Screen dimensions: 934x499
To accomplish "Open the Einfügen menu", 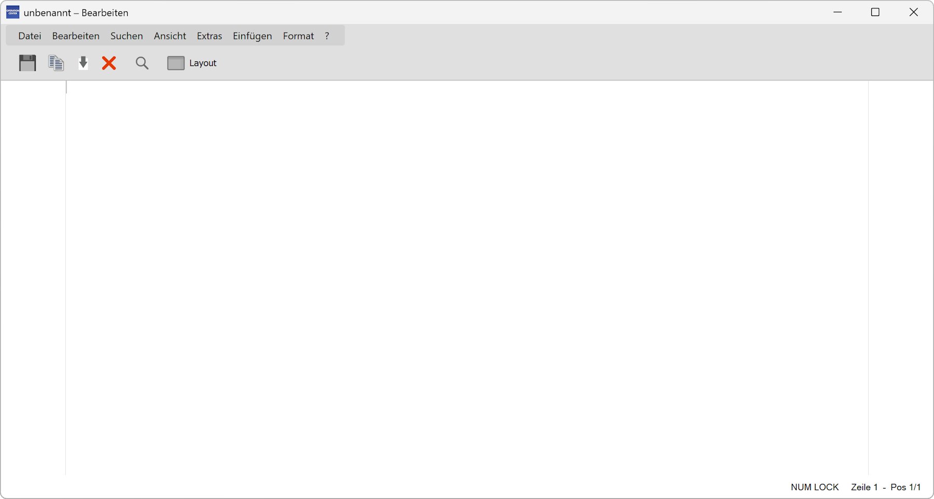I will click(252, 36).
